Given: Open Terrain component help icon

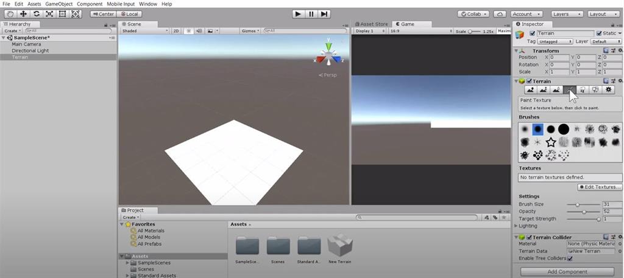Looking at the screenshot, I should (606, 81).
